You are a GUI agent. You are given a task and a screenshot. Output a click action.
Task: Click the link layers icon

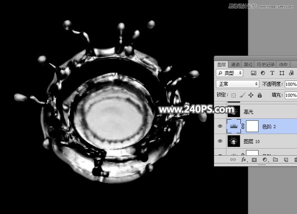233,160
